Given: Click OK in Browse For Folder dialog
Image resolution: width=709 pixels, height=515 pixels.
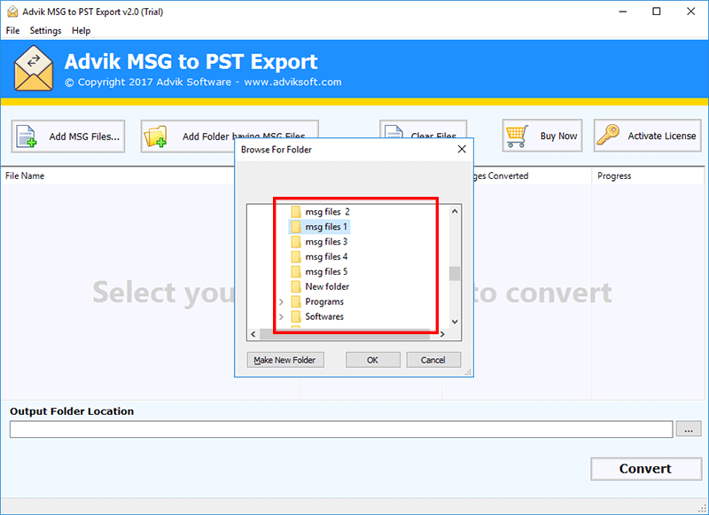Looking at the screenshot, I should [x=372, y=360].
